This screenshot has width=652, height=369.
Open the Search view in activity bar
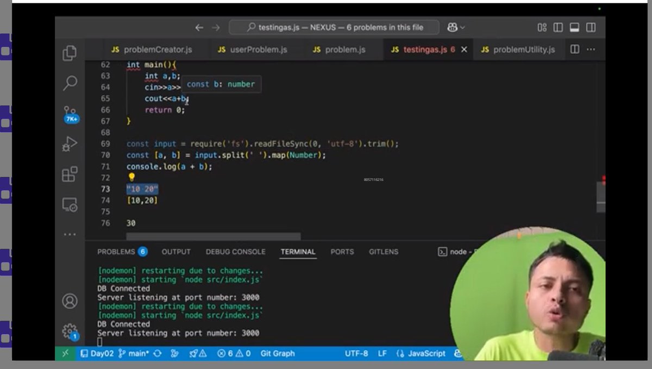click(x=70, y=83)
